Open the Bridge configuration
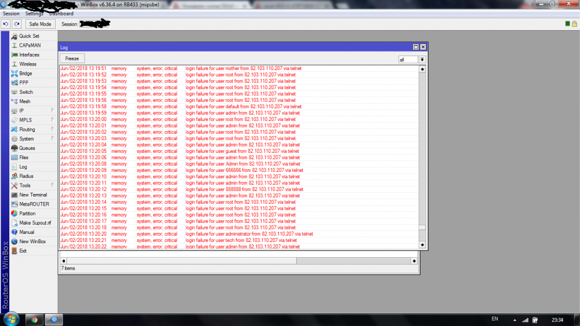Screen dimensions: 580x326 pos(26,74)
